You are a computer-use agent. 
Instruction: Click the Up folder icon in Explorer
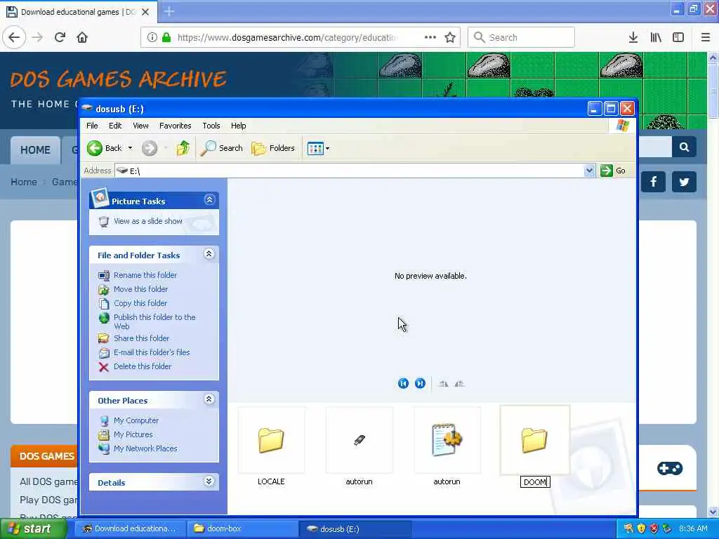[183, 148]
